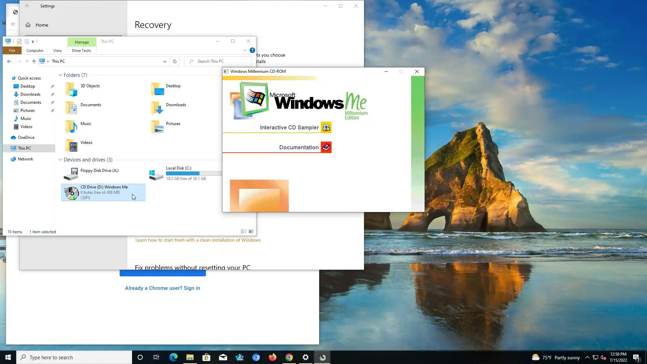Collapse the Folders (7) group
647x364 pixels.
60,75
